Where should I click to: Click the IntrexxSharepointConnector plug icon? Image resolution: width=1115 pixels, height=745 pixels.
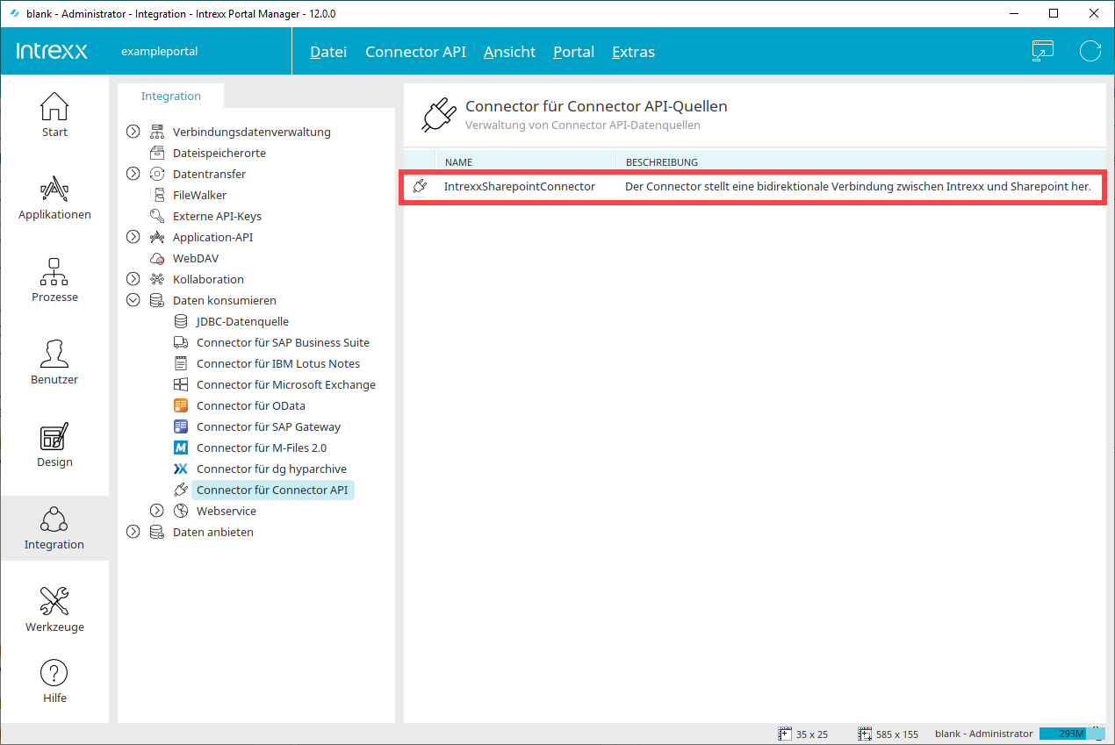420,186
